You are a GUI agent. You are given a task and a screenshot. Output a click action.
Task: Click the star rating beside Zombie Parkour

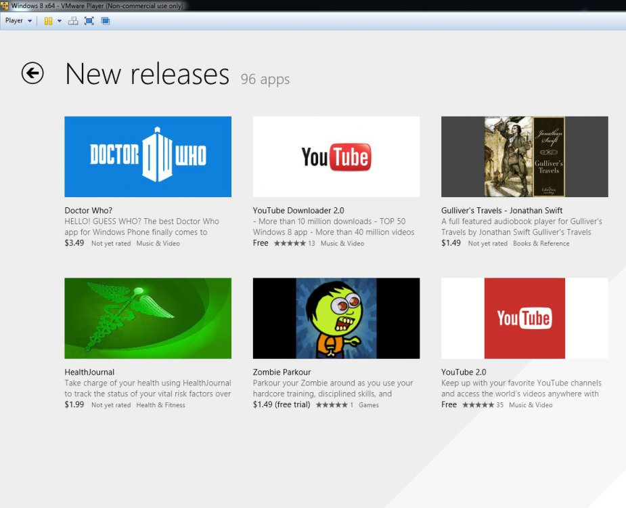[x=332, y=404]
